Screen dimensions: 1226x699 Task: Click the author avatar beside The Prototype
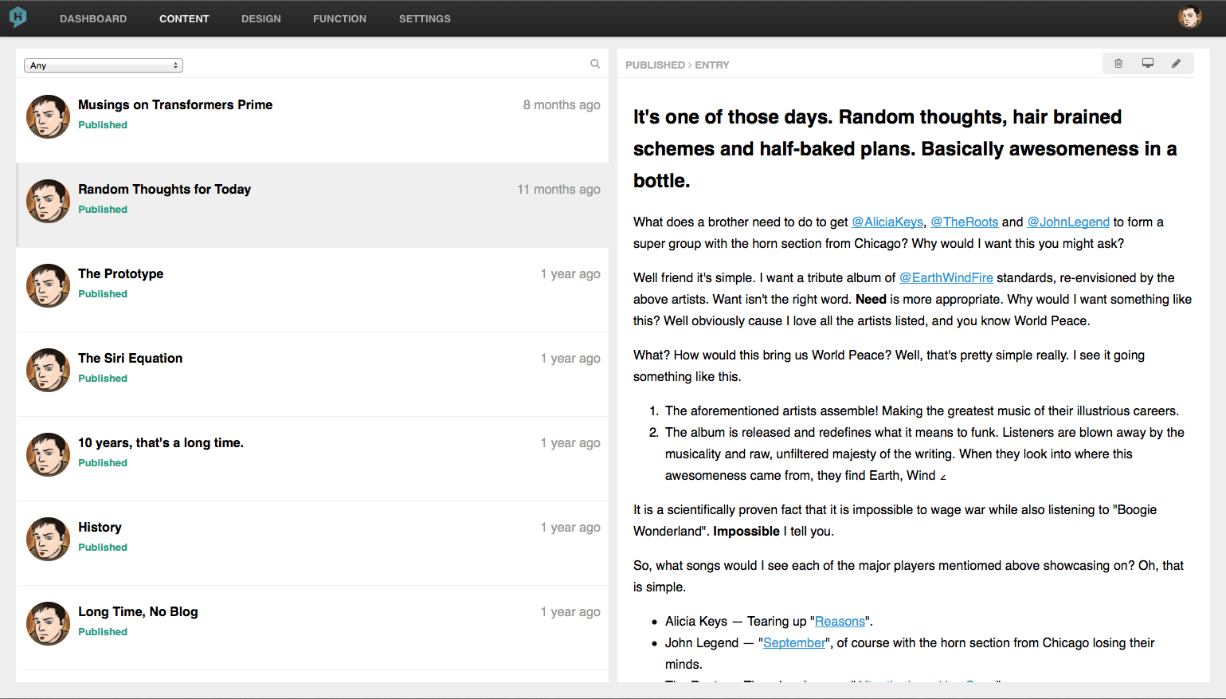point(48,285)
